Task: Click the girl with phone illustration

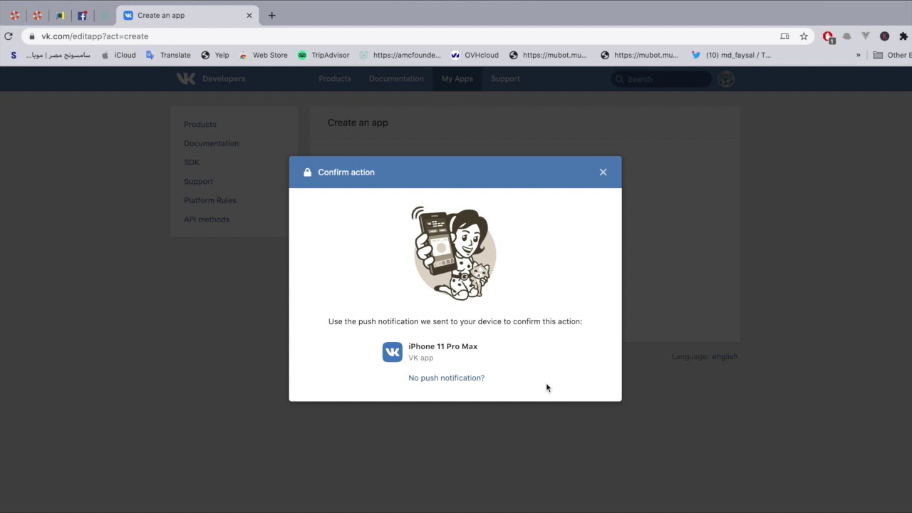Action: tap(455, 252)
